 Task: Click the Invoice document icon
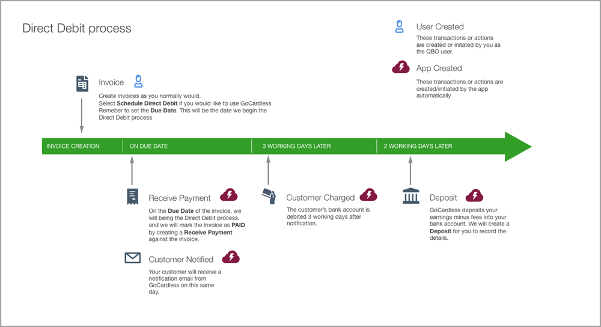point(82,84)
